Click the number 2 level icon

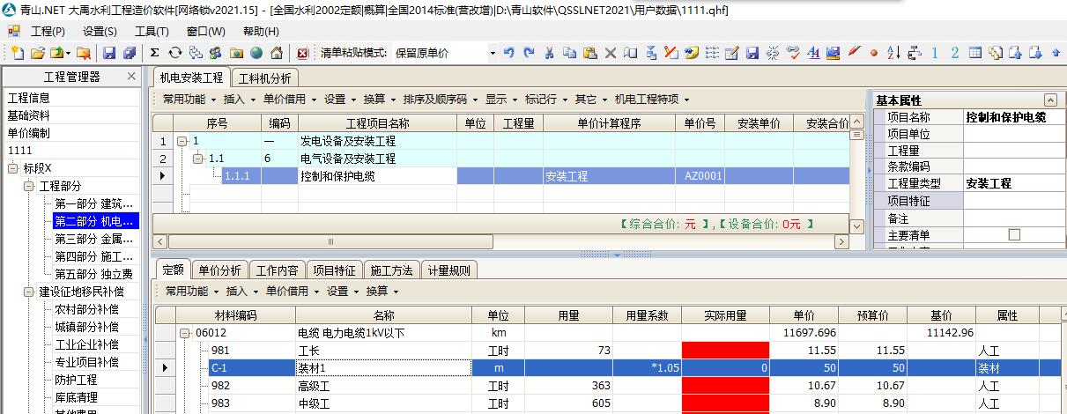point(955,53)
